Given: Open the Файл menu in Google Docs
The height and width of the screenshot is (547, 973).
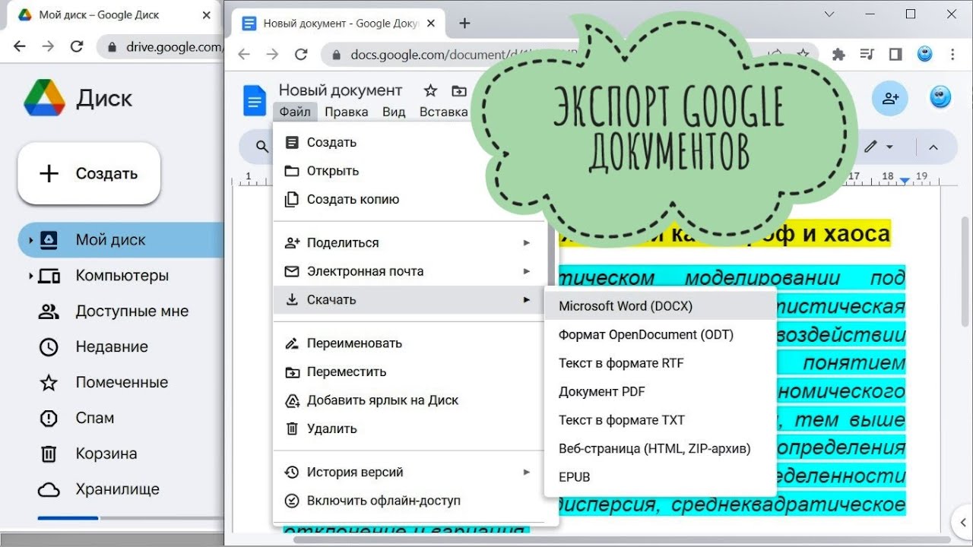Looking at the screenshot, I should tap(295, 112).
